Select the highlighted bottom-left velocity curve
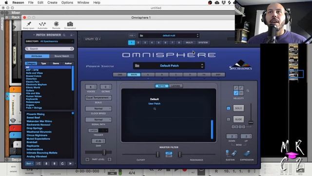312x176 pixels. coord(236,93)
